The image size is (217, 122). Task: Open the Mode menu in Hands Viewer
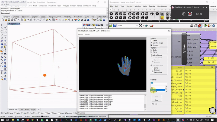pyautogui.click(x=87, y=34)
